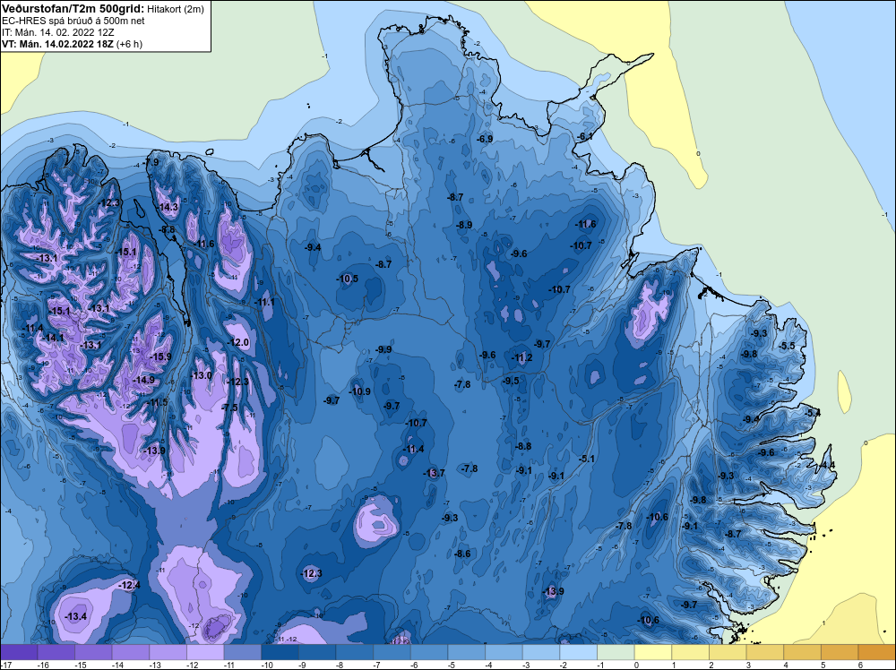
Task: Click the legend swatch between -3 and -2
Action: (x=541, y=652)
